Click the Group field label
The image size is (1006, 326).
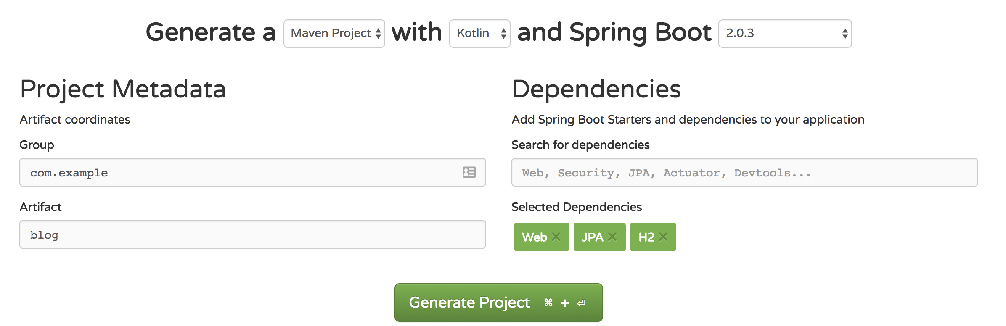(37, 145)
